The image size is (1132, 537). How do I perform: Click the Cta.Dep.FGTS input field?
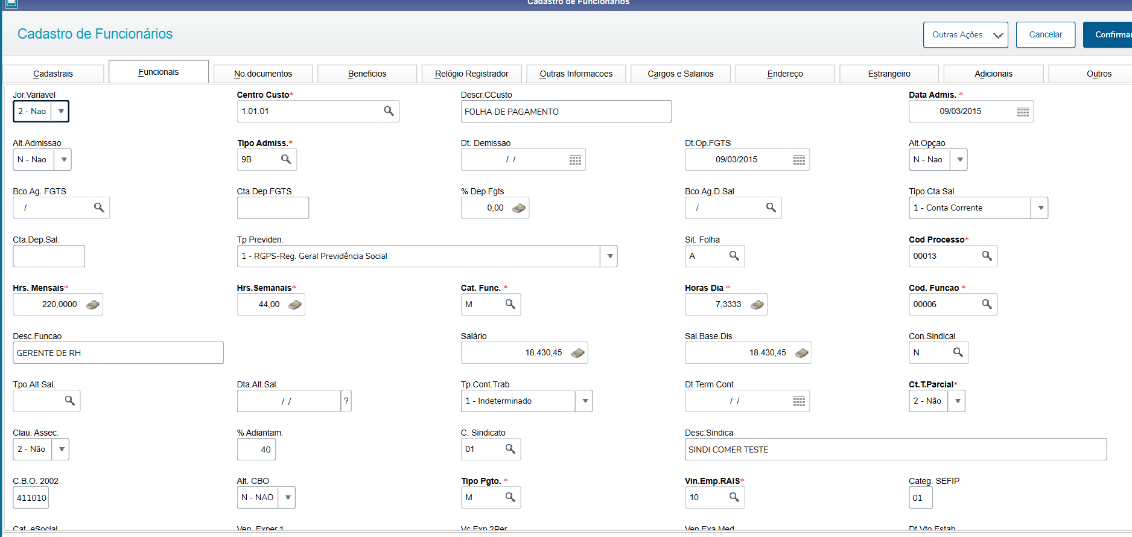(x=273, y=208)
